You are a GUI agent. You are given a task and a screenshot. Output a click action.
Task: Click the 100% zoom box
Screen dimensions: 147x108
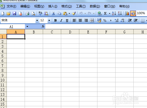click(141, 13)
